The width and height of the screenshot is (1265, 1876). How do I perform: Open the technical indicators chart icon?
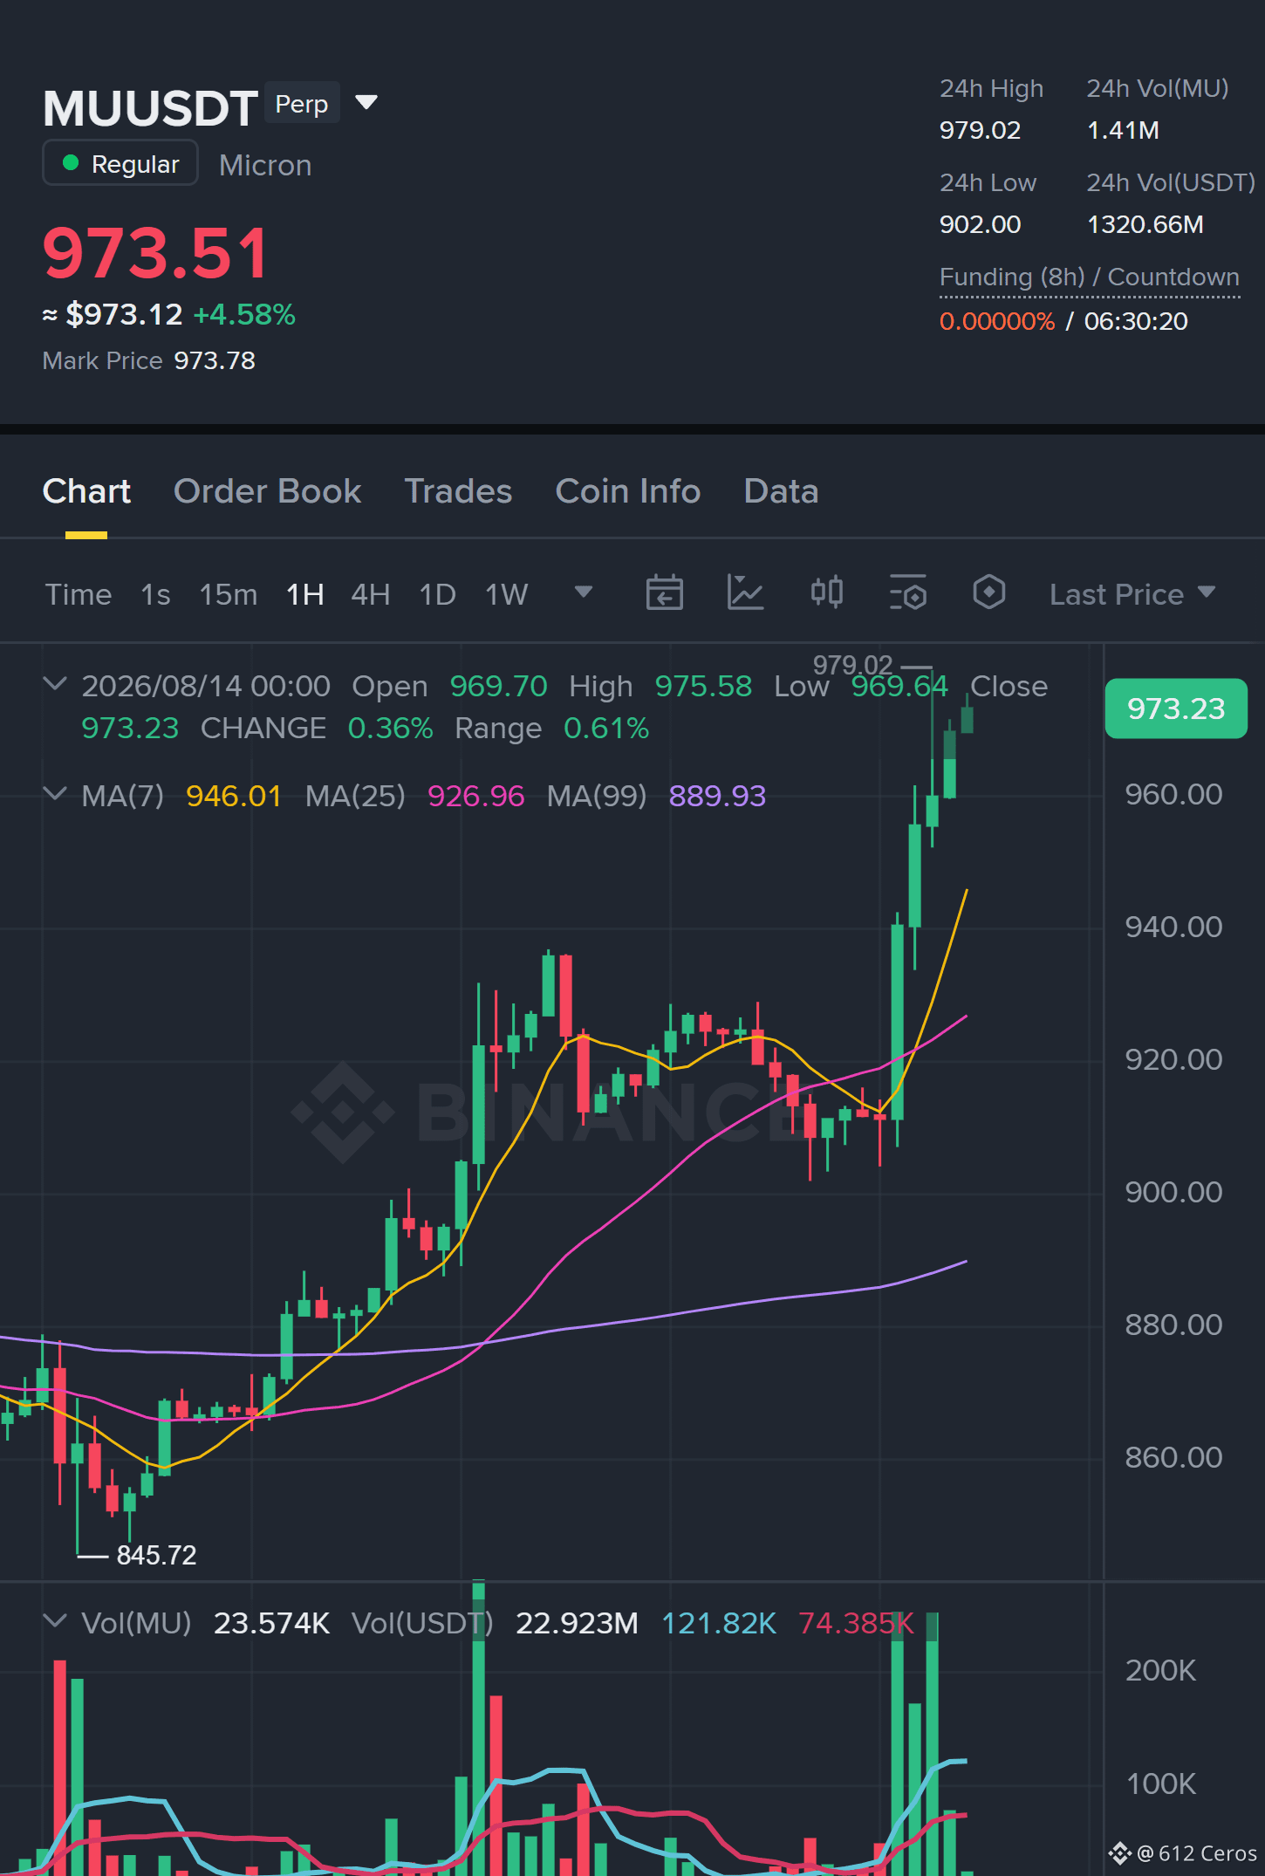click(x=745, y=593)
